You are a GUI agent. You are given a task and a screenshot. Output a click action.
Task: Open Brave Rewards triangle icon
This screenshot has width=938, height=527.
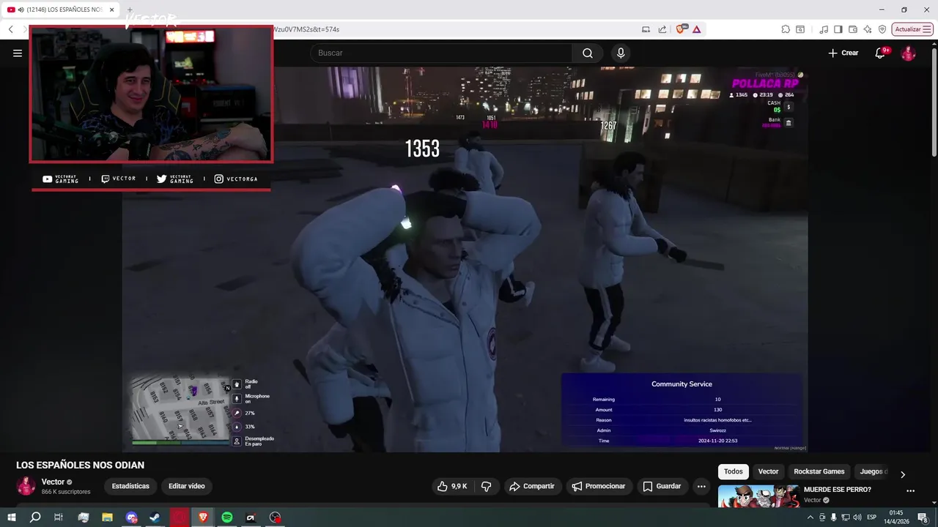point(697,29)
